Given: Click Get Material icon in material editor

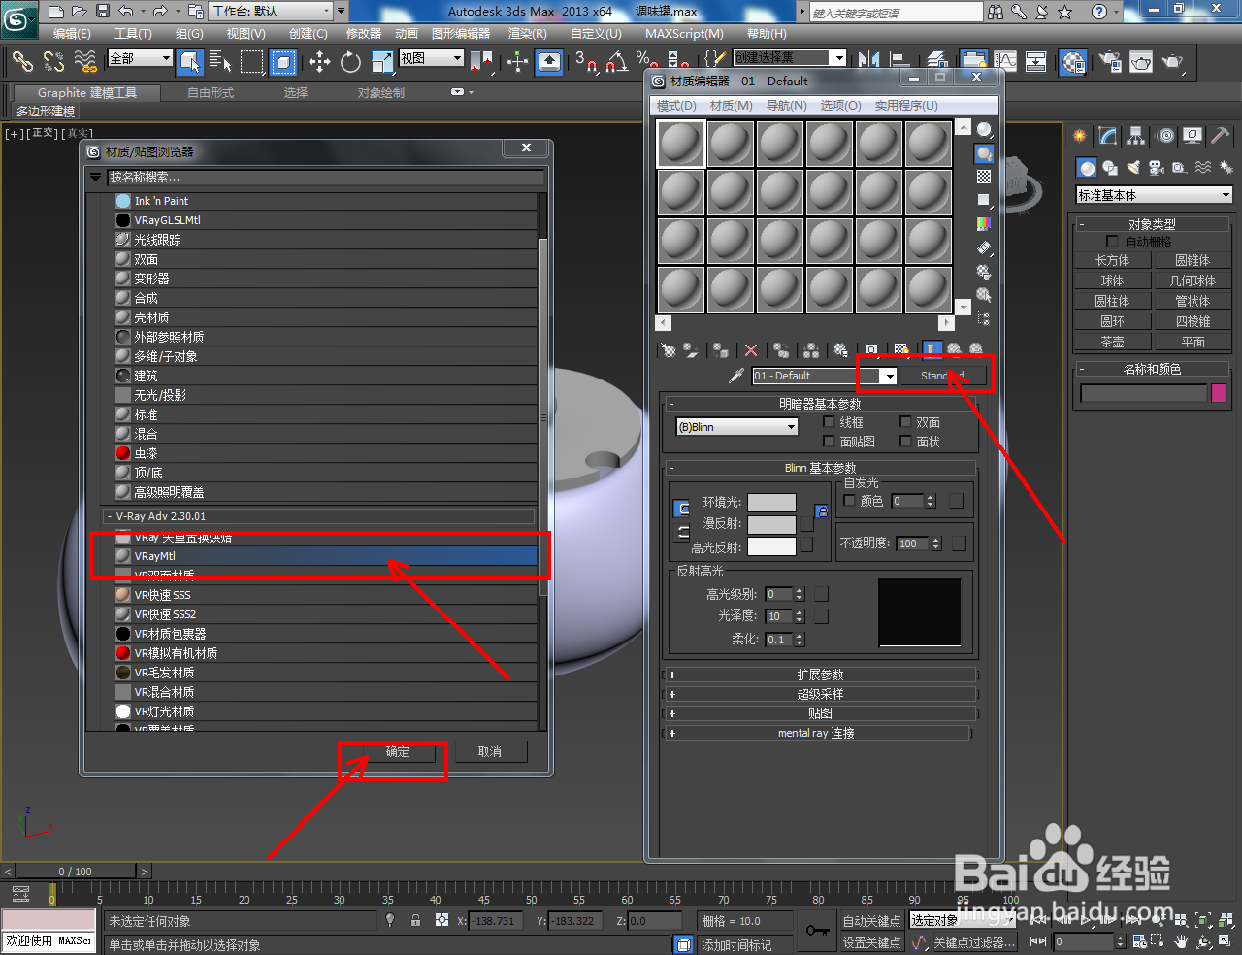Looking at the screenshot, I should tap(668, 350).
